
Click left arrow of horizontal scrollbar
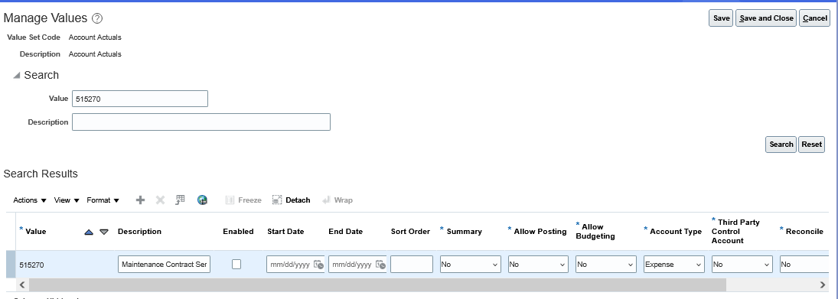[x=22, y=284]
